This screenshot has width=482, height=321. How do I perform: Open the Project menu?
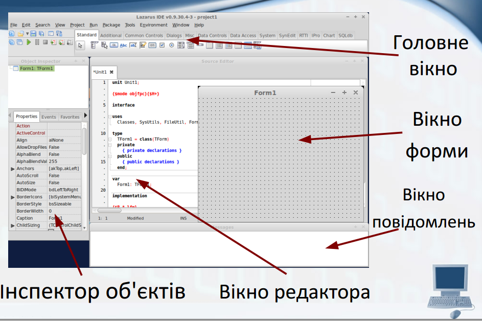tap(77, 25)
